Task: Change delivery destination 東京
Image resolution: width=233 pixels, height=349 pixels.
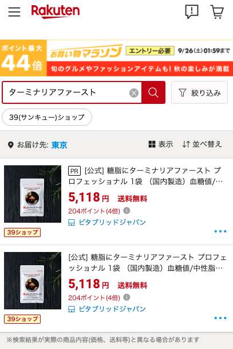Action: [59, 145]
